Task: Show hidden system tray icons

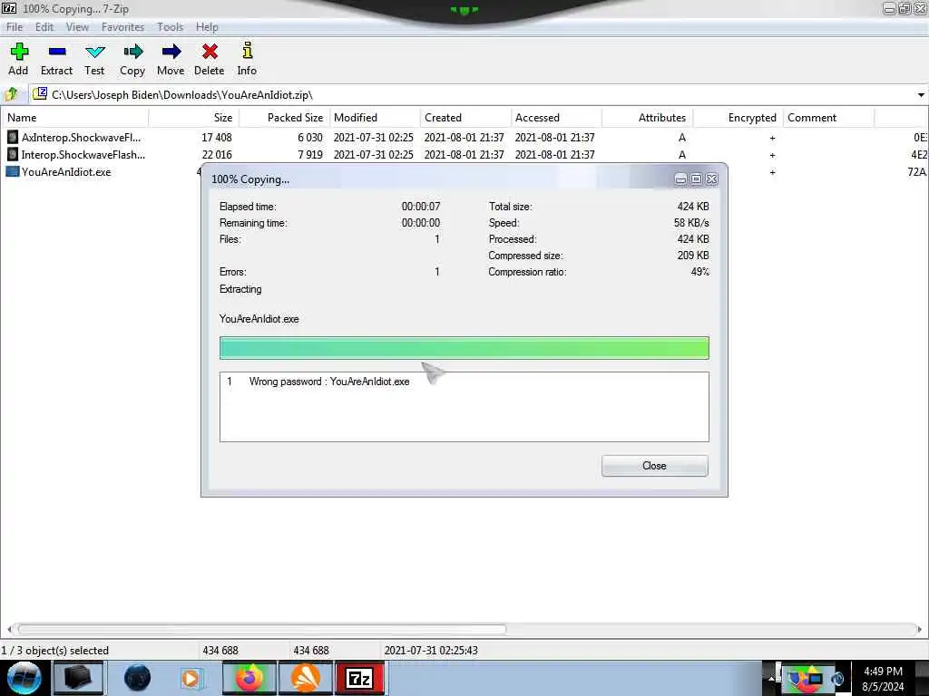Action: [771, 680]
